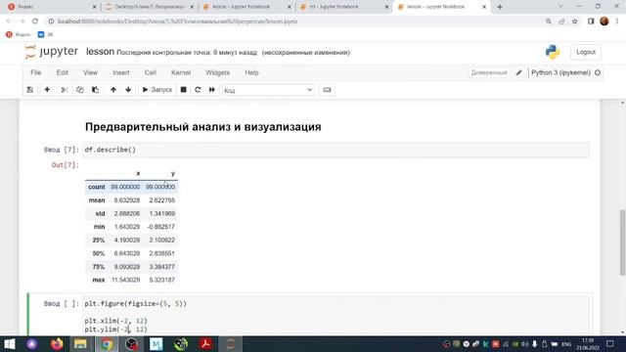Viewport: 626px width, 352px height.
Task: Click the count row label in the table
Action: [97, 187]
